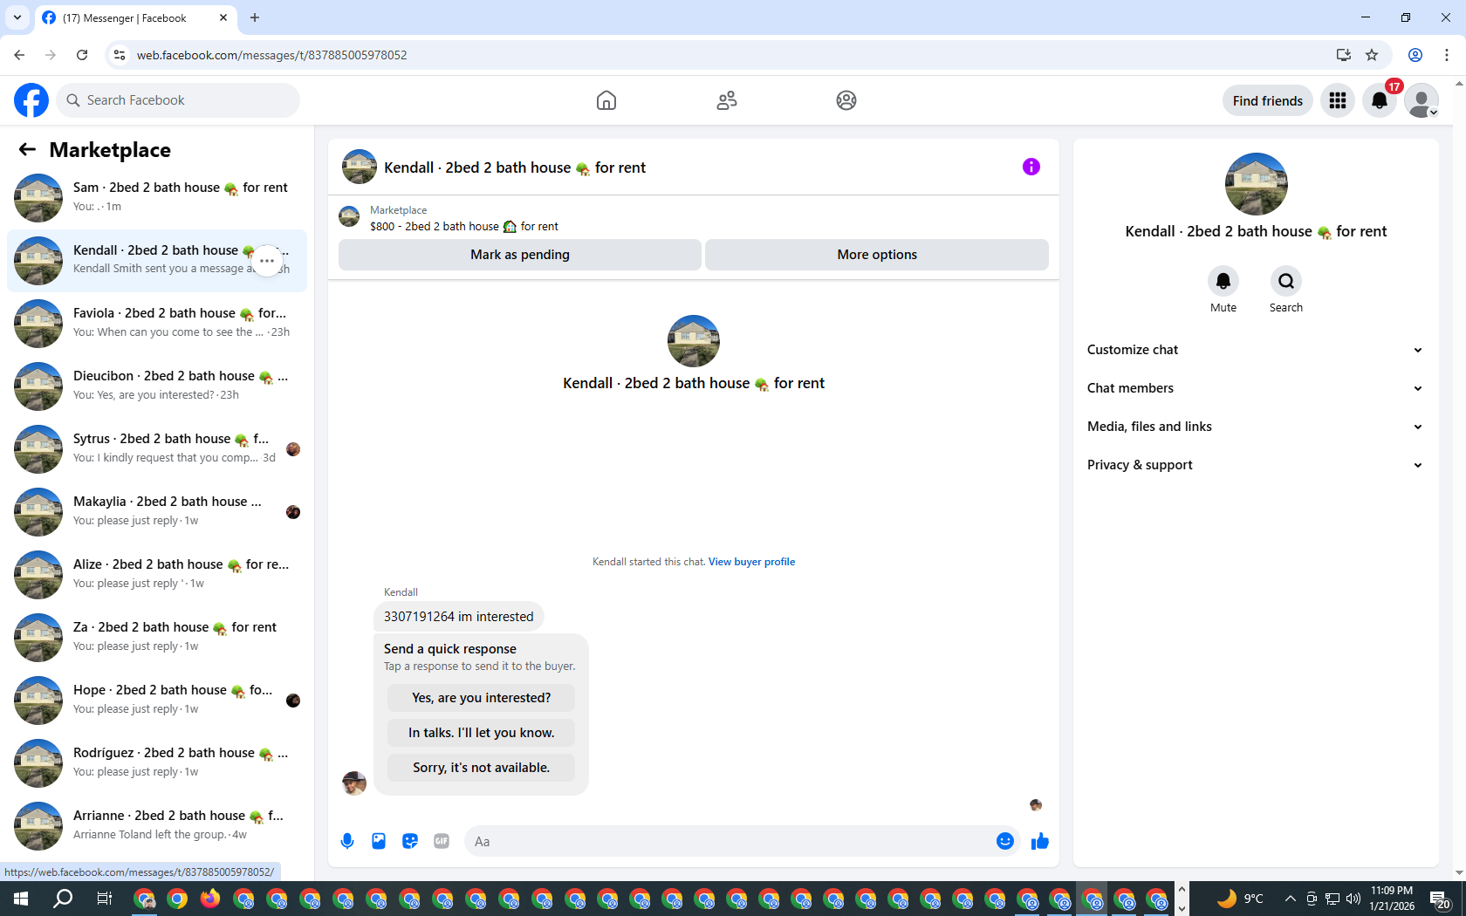This screenshot has width=1466, height=916.
Task: Open the sticker picker icon
Action: (x=410, y=841)
